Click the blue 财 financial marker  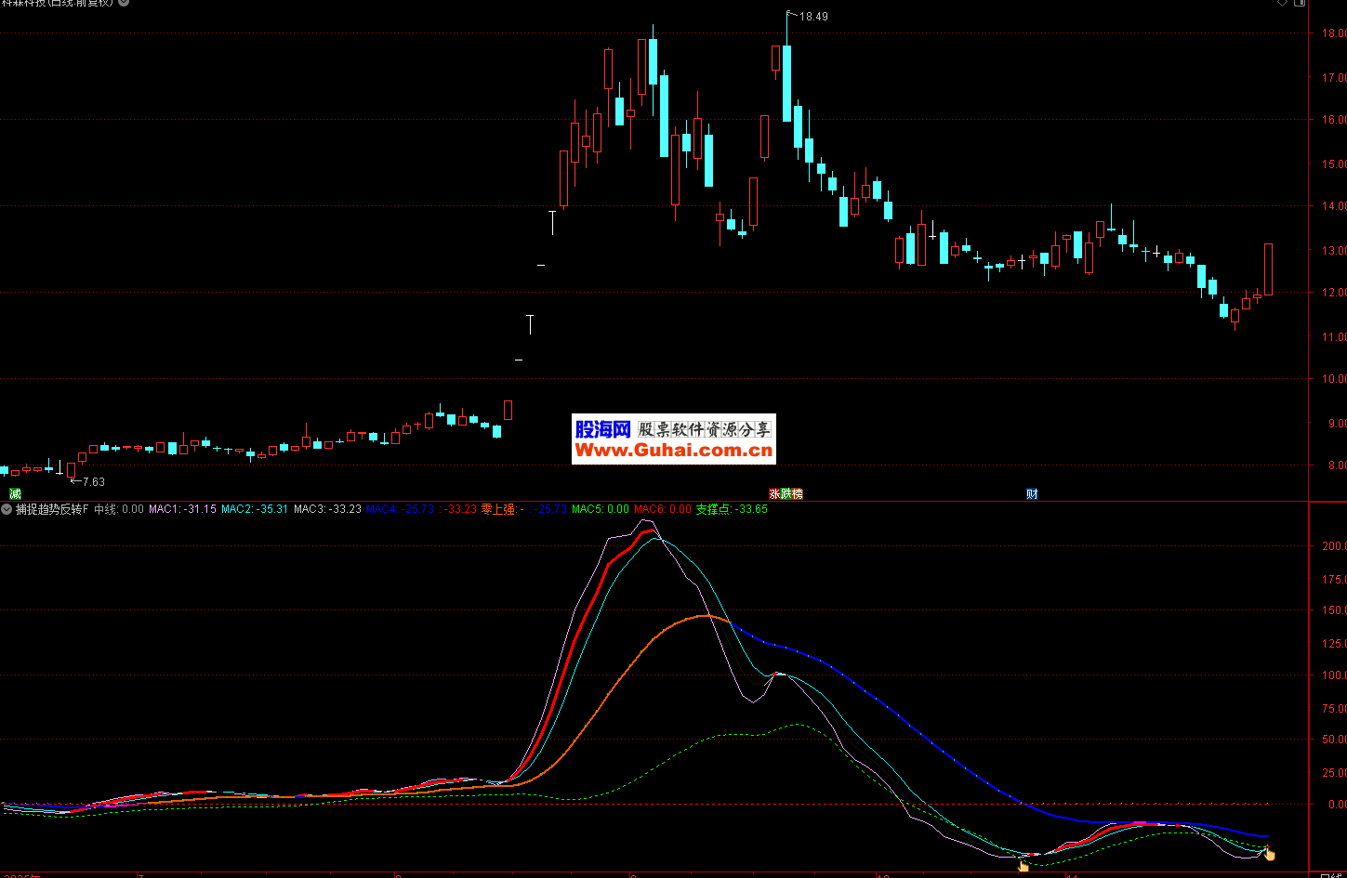(1032, 494)
